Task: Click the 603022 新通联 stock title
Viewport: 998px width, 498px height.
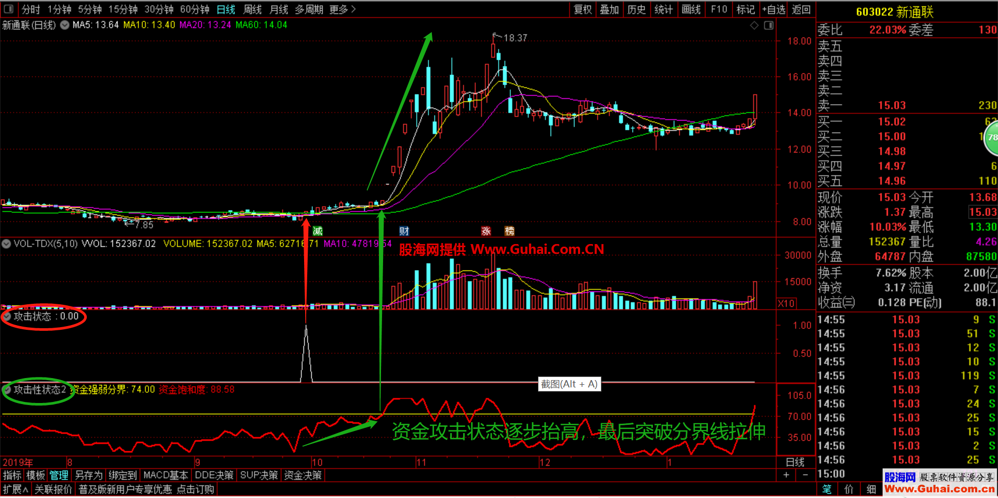Action: pyautogui.click(x=895, y=12)
